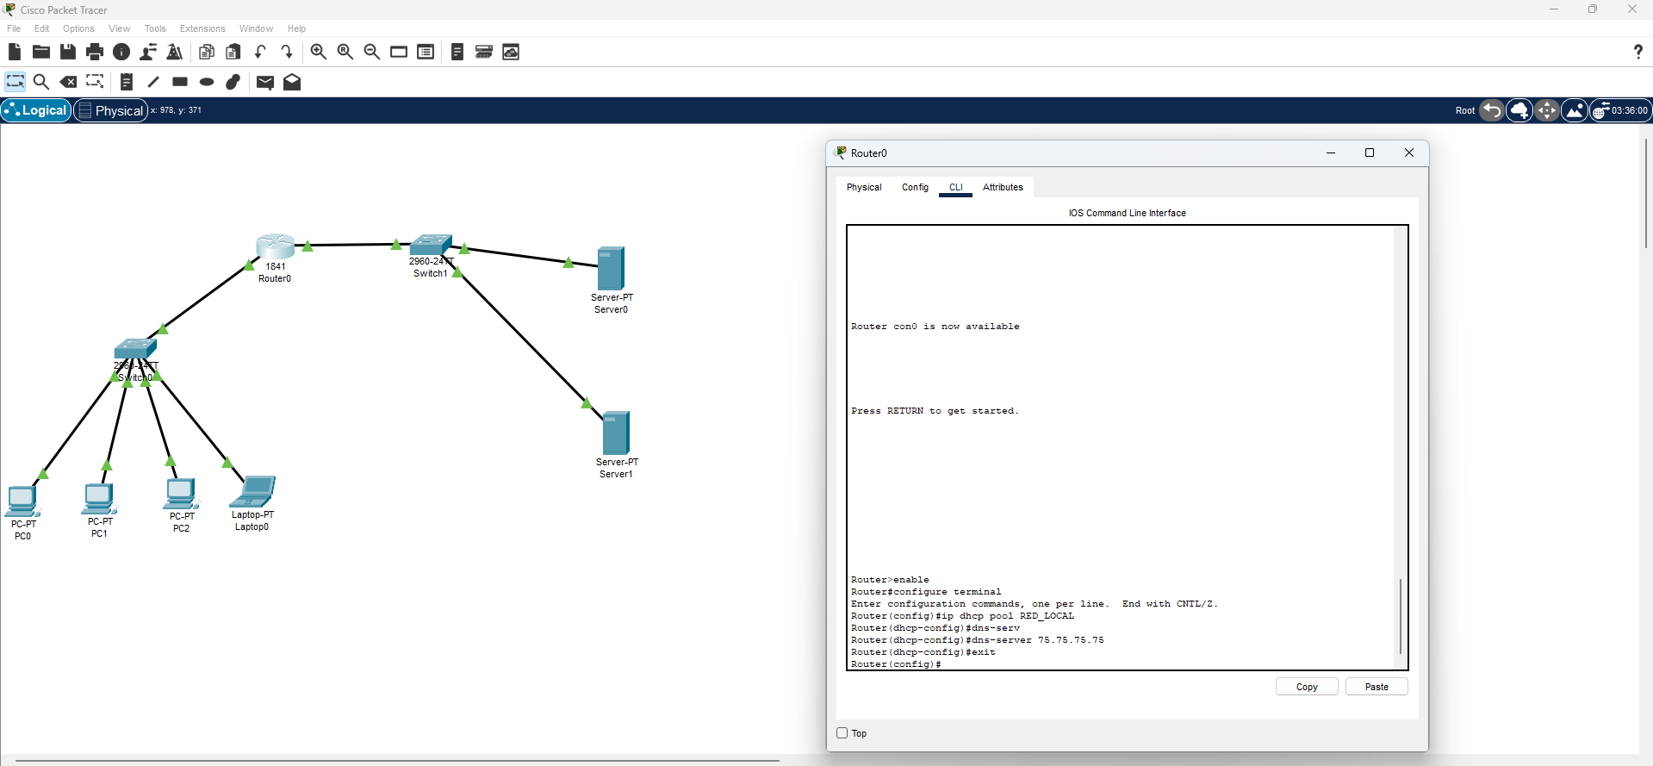1653x766 pixels.
Task: Open the Help menu
Action: [296, 28]
